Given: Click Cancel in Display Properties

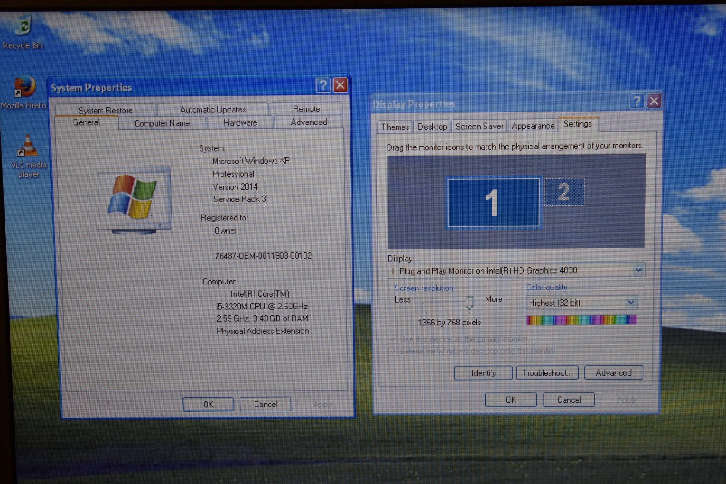Looking at the screenshot, I should coord(569,400).
